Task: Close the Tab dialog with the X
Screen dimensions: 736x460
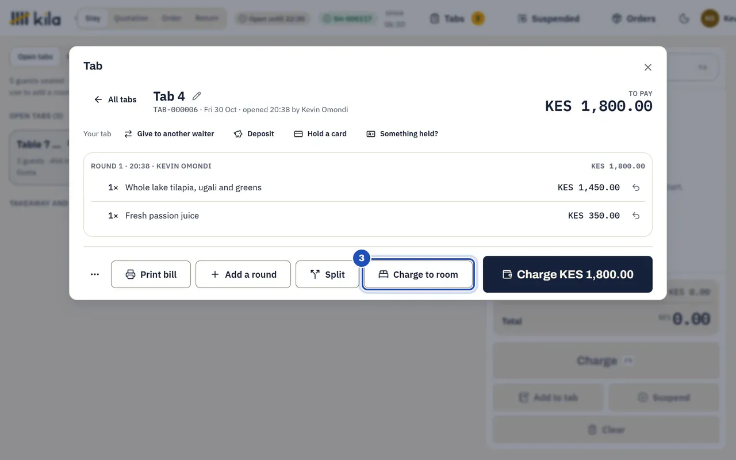Action: pos(648,67)
